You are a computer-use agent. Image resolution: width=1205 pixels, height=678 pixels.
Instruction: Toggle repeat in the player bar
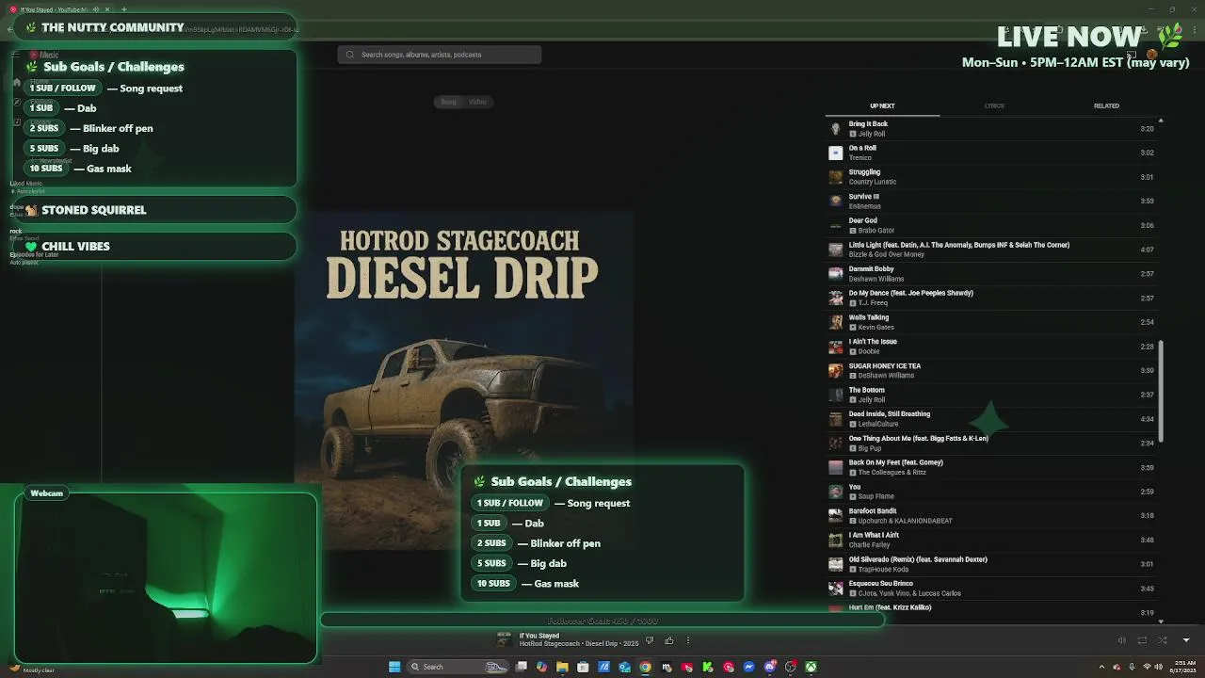click(x=1142, y=640)
